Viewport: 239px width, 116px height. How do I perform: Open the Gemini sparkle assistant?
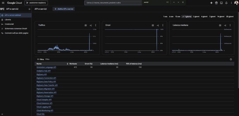(x=211, y=3)
